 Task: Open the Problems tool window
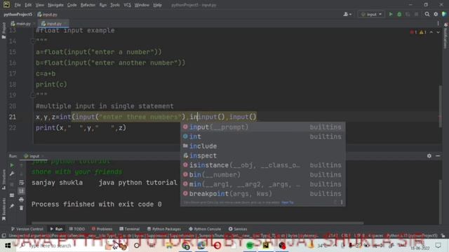click(x=102, y=229)
